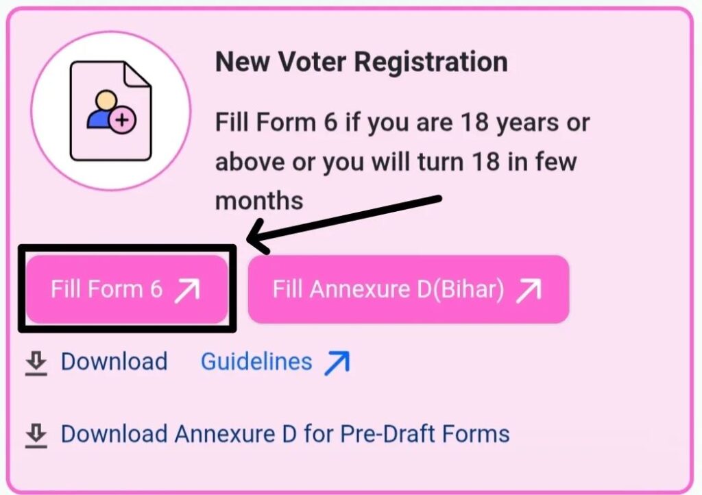
Task: Click the blue external-link arrow next to Guidelines
Action: tap(338, 360)
